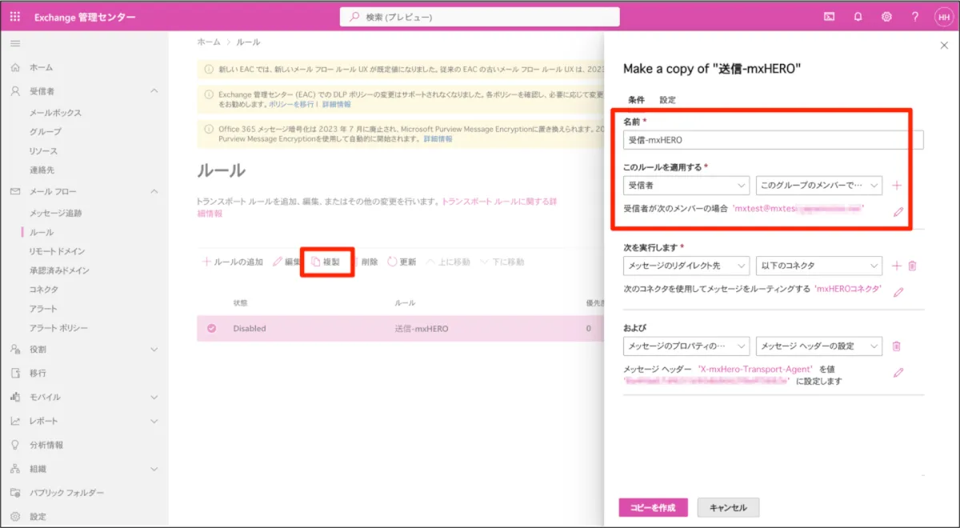Click the notifications bell icon
Image resolution: width=960 pixels, height=528 pixels.
(858, 17)
